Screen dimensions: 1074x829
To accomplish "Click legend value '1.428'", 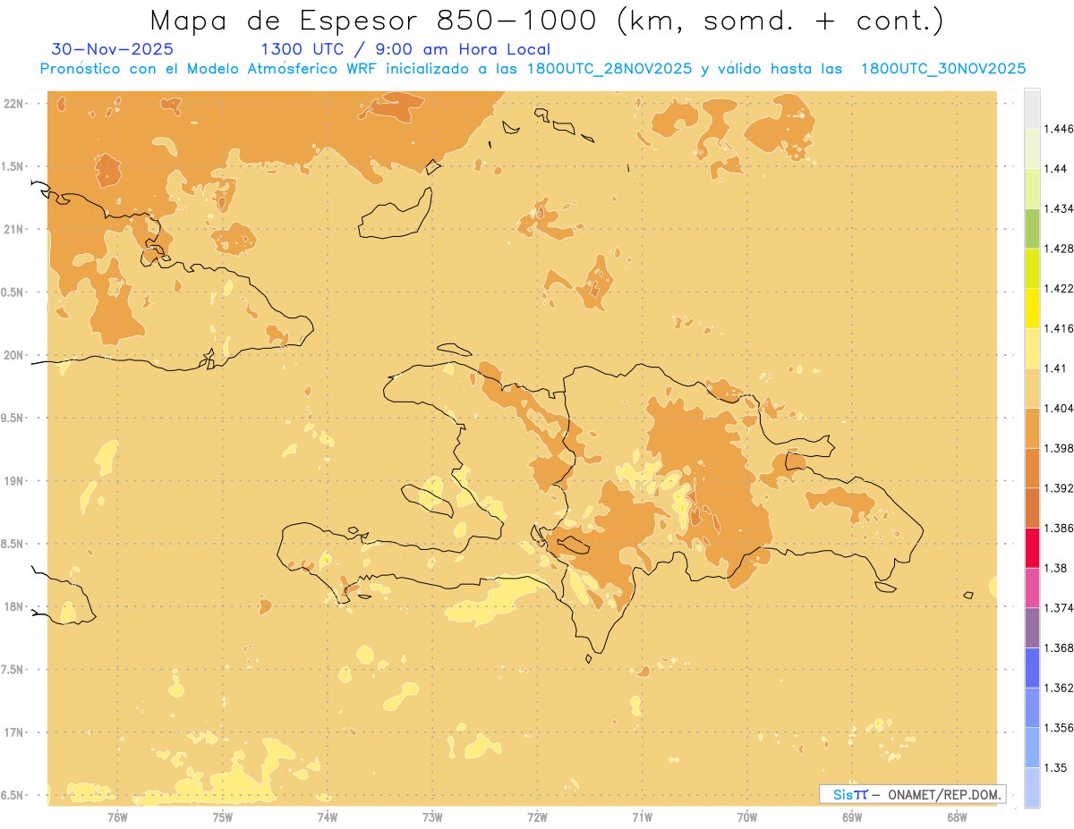I will (x=1058, y=249).
